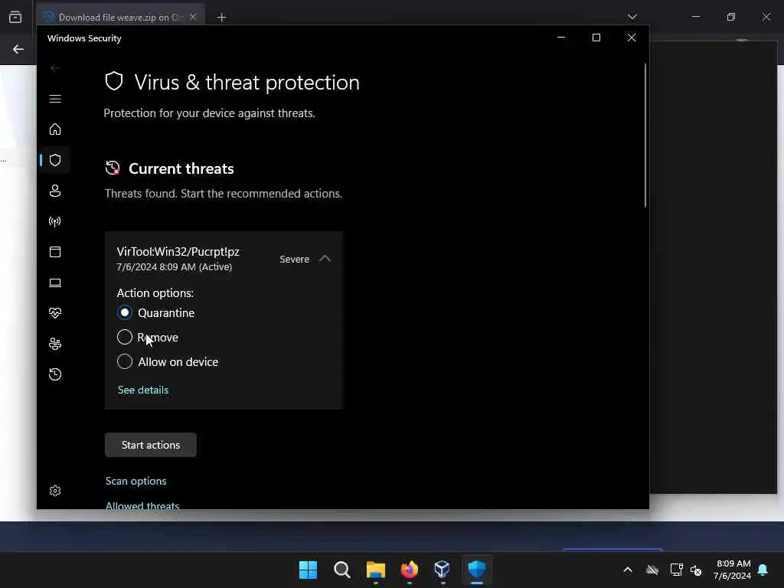Viewport: 784px width, 588px height.
Task: Select the Virus & threat protection shield icon
Action: [55, 160]
